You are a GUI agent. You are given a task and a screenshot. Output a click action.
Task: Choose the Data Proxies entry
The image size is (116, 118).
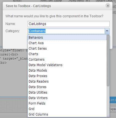(x=67, y=76)
